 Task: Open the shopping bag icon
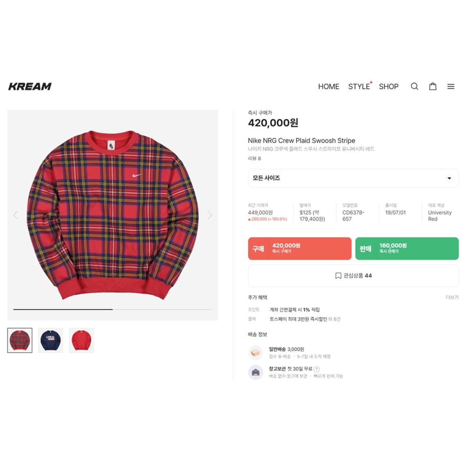pos(433,86)
